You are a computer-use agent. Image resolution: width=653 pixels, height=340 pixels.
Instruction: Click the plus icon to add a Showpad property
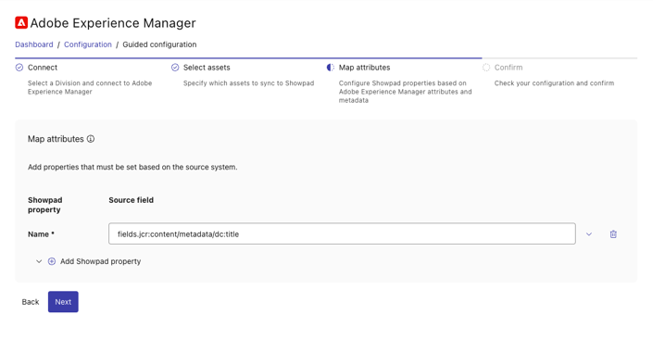tap(52, 261)
